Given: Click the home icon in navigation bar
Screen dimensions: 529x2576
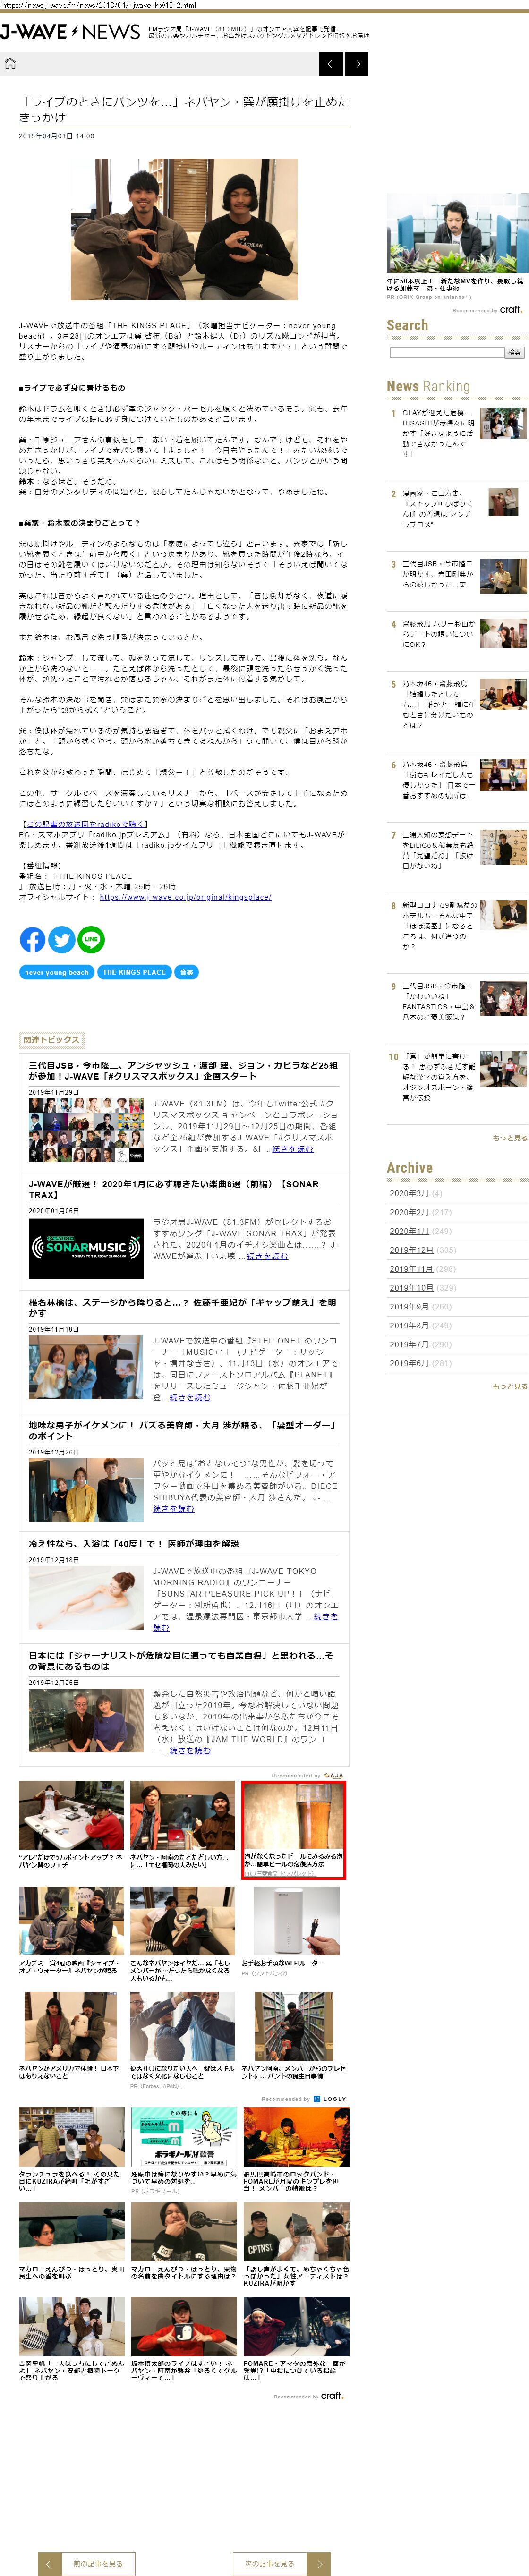Looking at the screenshot, I should point(11,64).
